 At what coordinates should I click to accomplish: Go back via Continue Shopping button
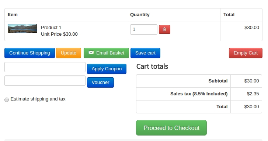[x=29, y=53]
